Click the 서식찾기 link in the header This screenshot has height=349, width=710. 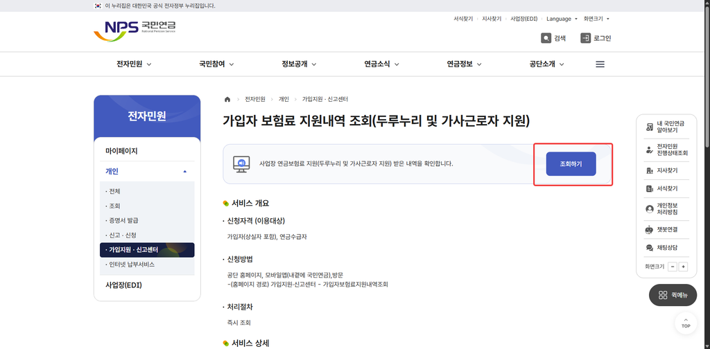point(463,19)
